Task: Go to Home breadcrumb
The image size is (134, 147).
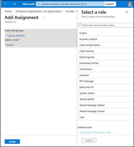Action: pyautogui.click(x=8, y=11)
